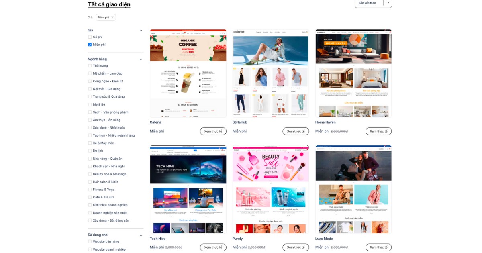Viewport: 482px width, 253px height.
Task: Open Home Haven preview via "Xem thực tế"
Action: [378, 131]
